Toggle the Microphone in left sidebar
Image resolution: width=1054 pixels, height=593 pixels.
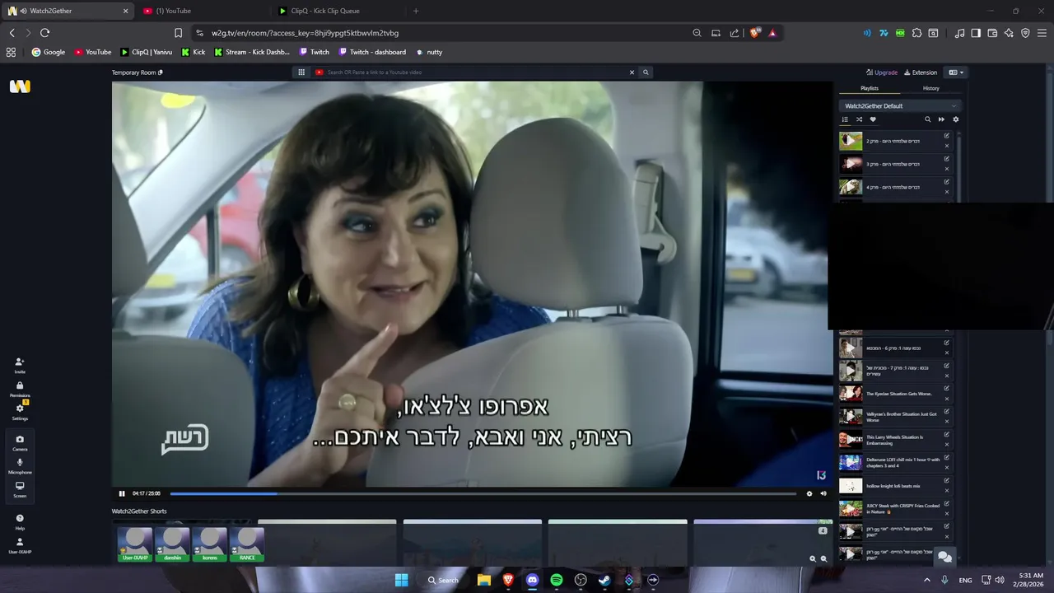(x=20, y=465)
